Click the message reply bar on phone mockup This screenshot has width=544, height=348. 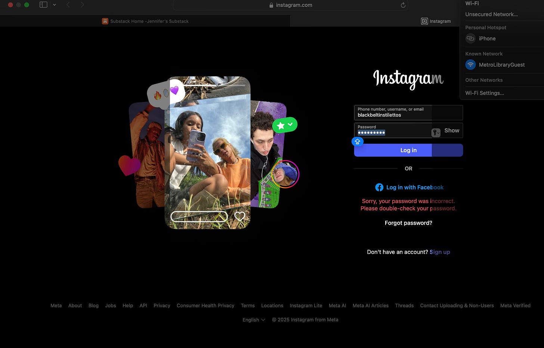pos(199,216)
